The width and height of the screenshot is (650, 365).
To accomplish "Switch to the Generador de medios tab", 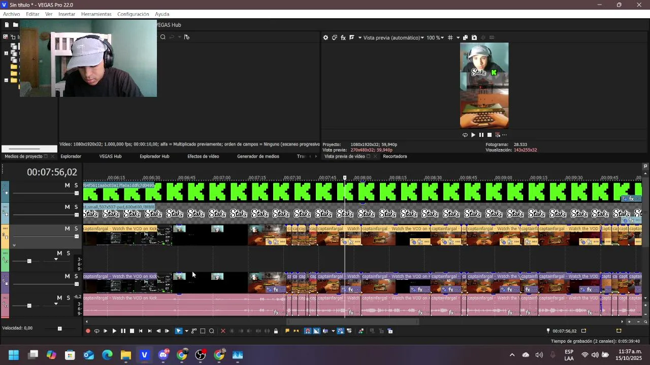I will [x=258, y=156].
